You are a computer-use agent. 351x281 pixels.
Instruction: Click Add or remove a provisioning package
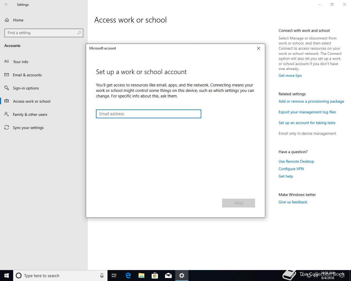311,101
